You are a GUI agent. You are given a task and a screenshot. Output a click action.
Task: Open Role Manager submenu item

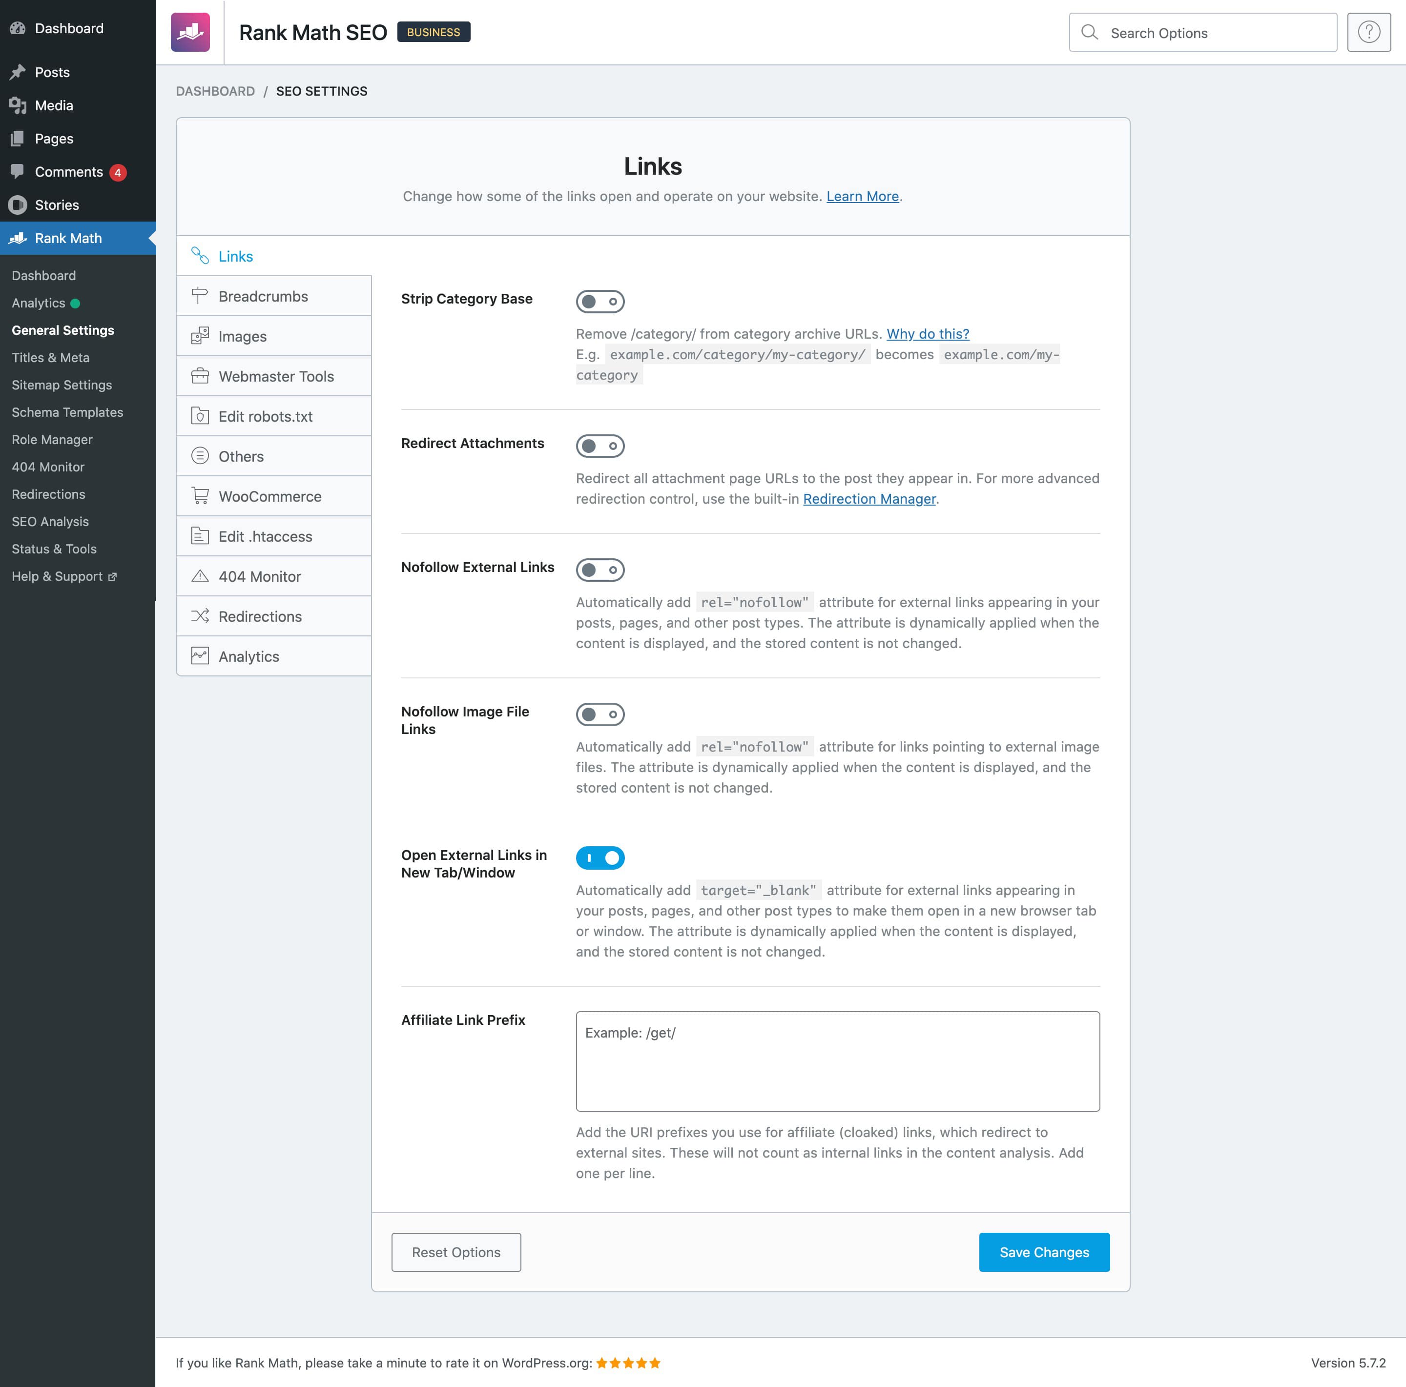click(52, 439)
